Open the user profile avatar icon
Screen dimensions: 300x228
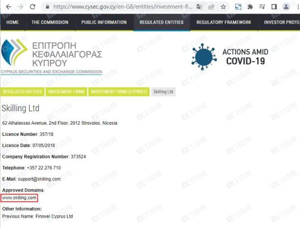pos(286,7)
